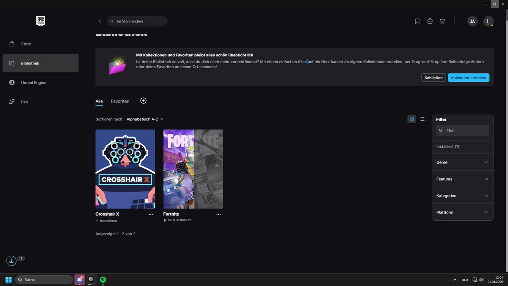Switch library to list view
The height and width of the screenshot is (286, 508).
click(x=422, y=119)
